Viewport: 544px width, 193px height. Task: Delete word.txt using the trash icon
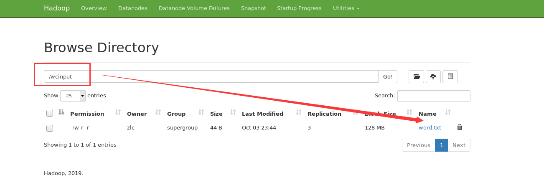[460, 127]
